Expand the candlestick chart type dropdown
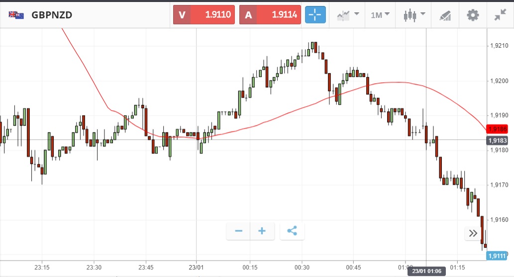 click(413, 15)
